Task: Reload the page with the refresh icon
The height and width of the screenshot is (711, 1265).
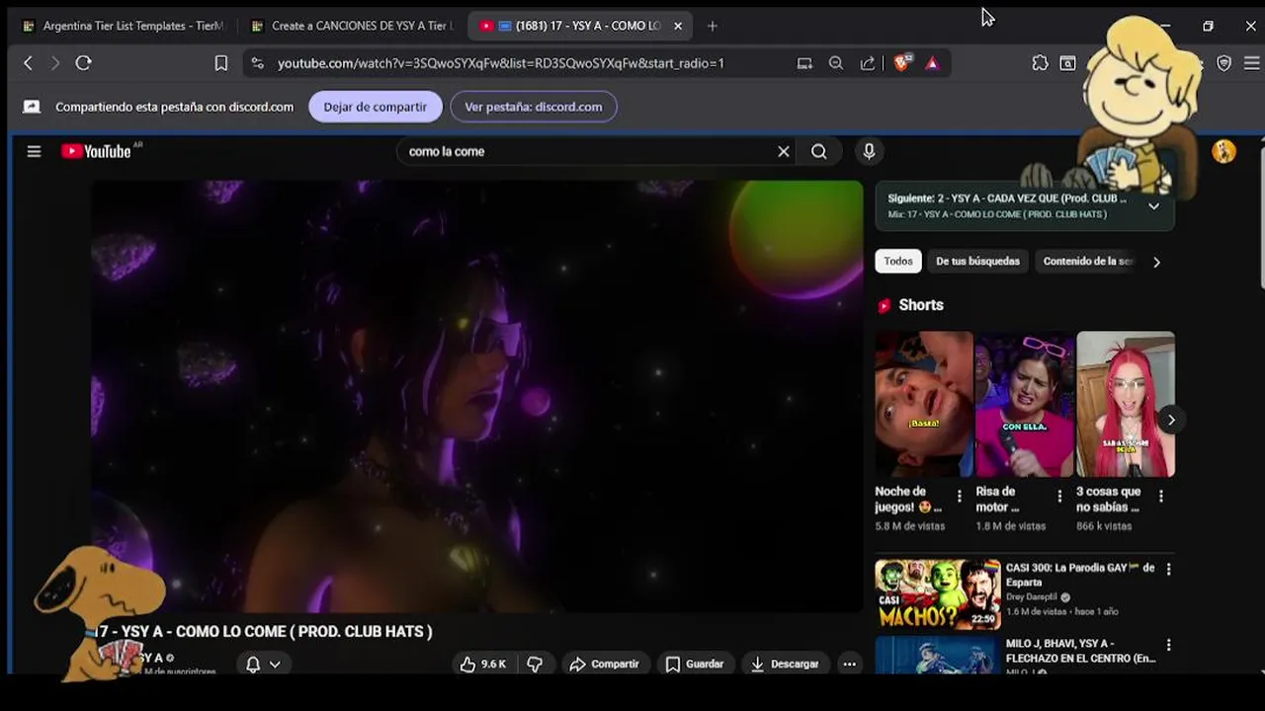Action: point(84,63)
